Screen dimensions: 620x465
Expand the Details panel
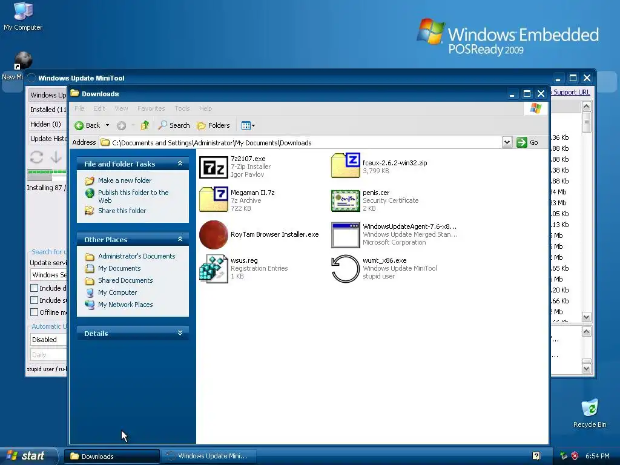click(x=180, y=333)
